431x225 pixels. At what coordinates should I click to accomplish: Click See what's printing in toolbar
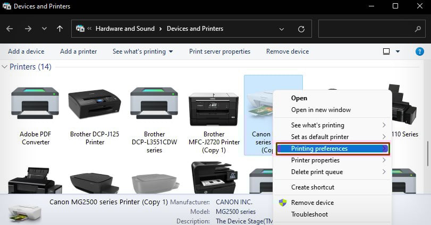[x=139, y=51]
